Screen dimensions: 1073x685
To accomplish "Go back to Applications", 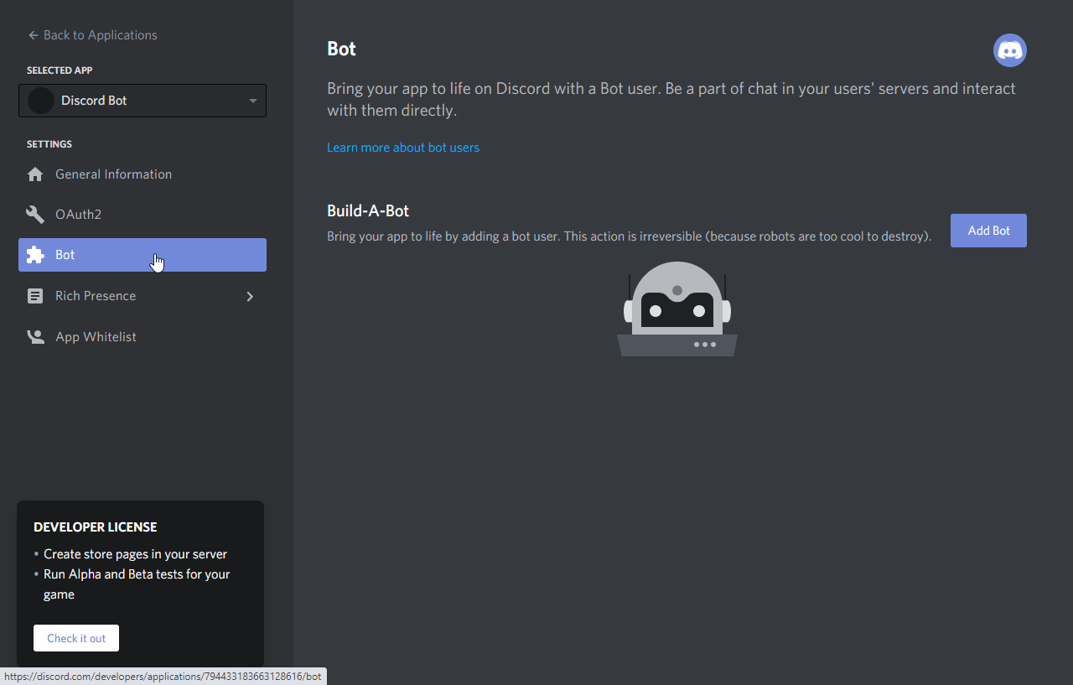I will (x=92, y=35).
